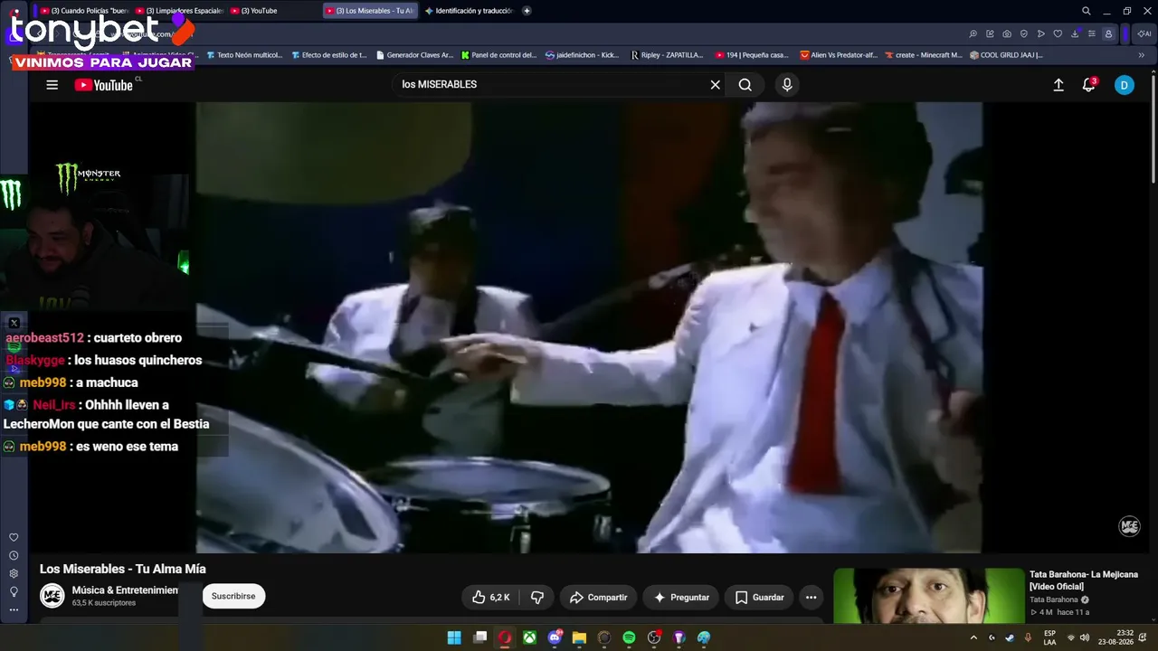Open the YouTube guide hamburger menu
The height and width of the screenshot is (651, 1158).
(x=52, y=85)
